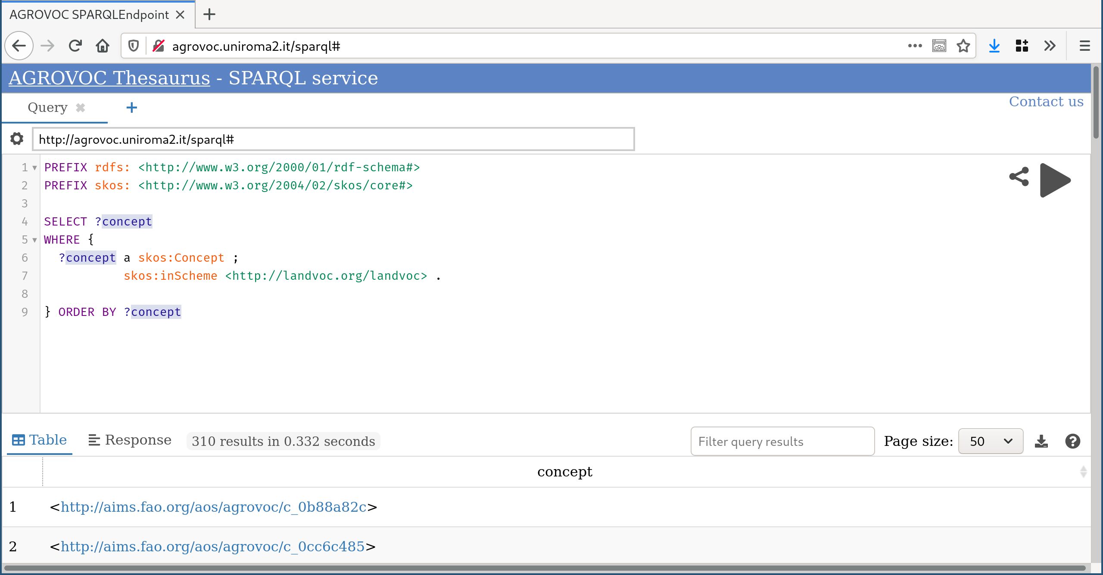Image resolution: width=1103 pixels, height=575 pixels.
Task: Show tracking protection shield info
Action: tap(134, 46)
